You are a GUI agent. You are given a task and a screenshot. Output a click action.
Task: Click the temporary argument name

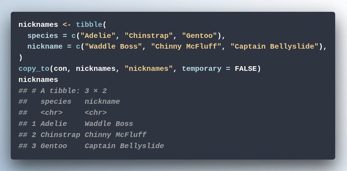tap(201, 69)
